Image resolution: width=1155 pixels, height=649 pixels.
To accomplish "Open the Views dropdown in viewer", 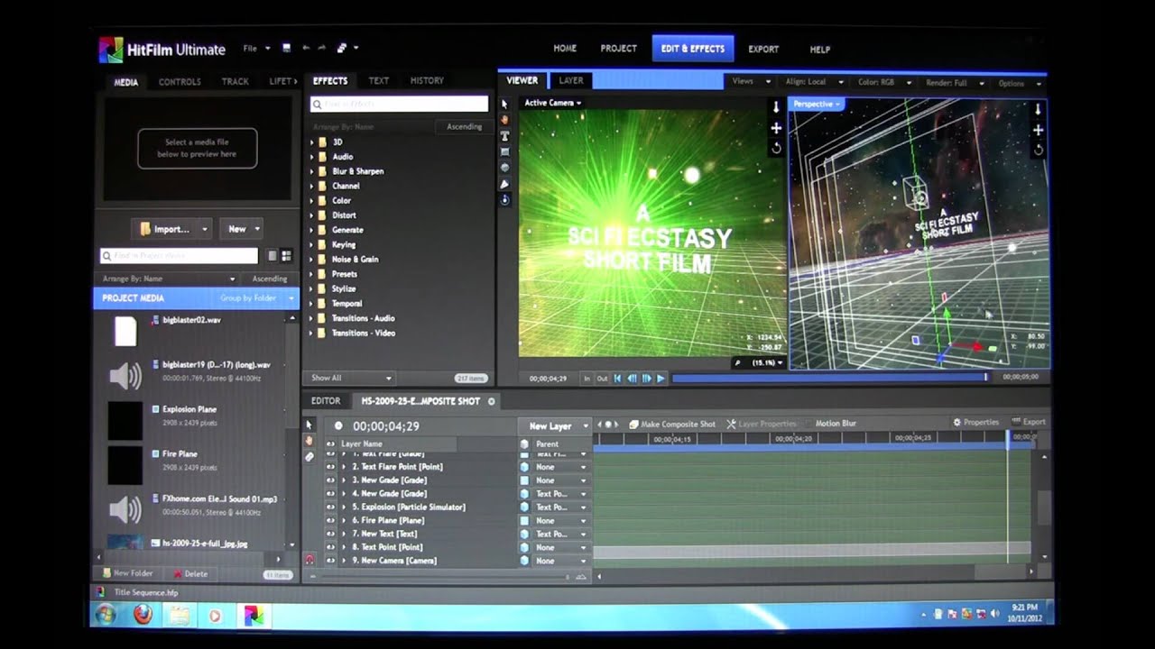I will click(752, 81).
